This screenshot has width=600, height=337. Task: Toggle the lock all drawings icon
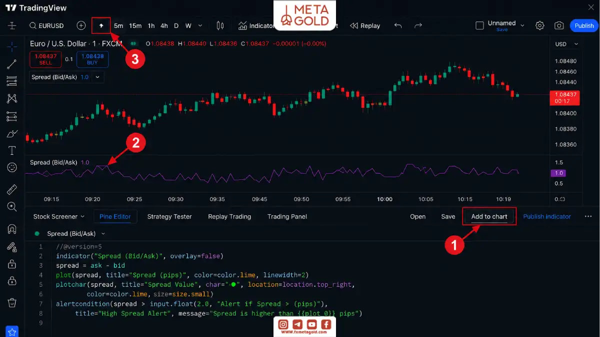pos(12,264)
